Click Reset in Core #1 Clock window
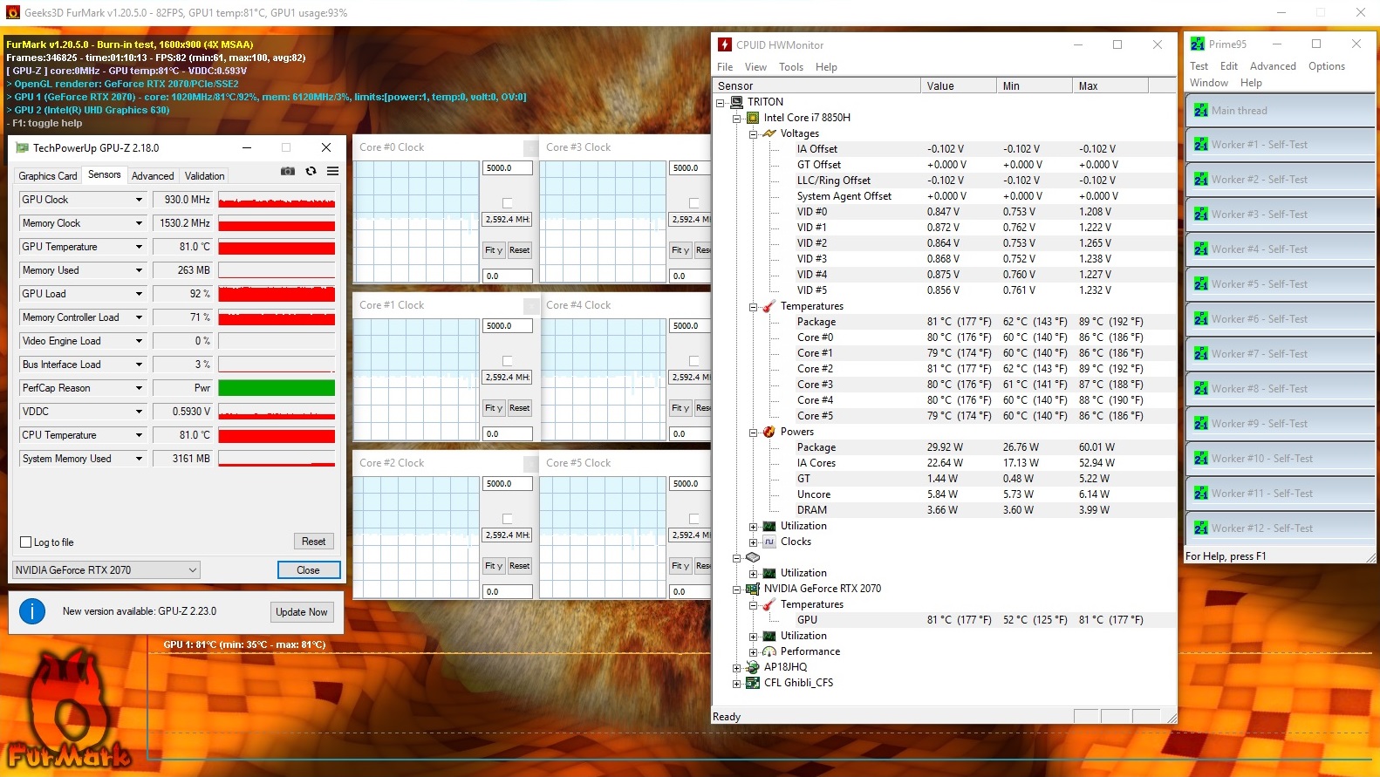The image size is (1380, 777). pyautogui.click(x=519, y=408)
